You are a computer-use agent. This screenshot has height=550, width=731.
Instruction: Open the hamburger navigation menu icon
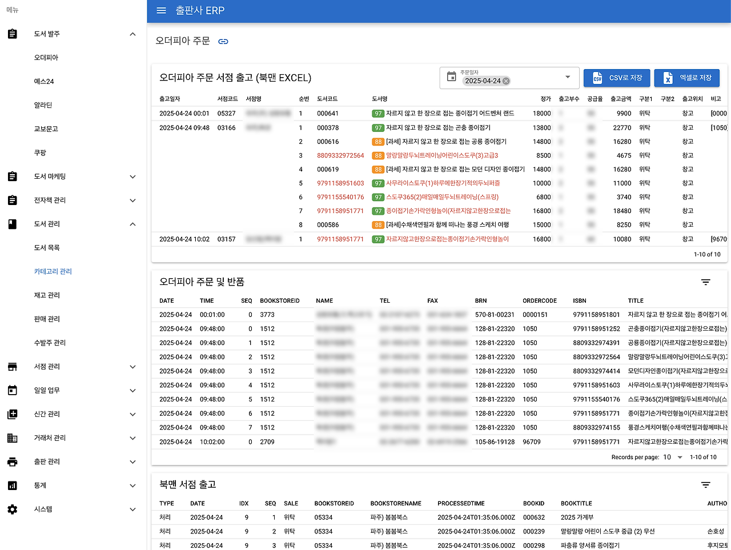click(161, 10)
